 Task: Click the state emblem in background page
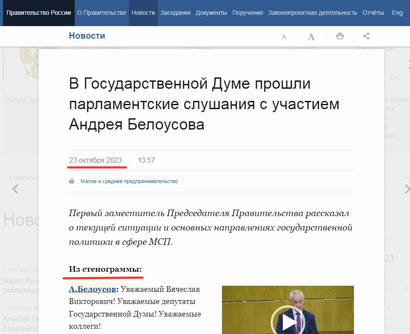click(x=29, y=63)
